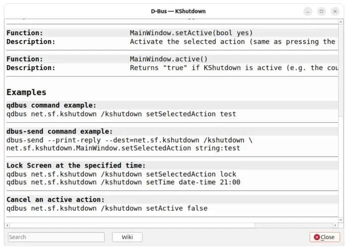Click the horizontal scrollbar left arrow
The image size is (348, 250).
coord(7,226)
